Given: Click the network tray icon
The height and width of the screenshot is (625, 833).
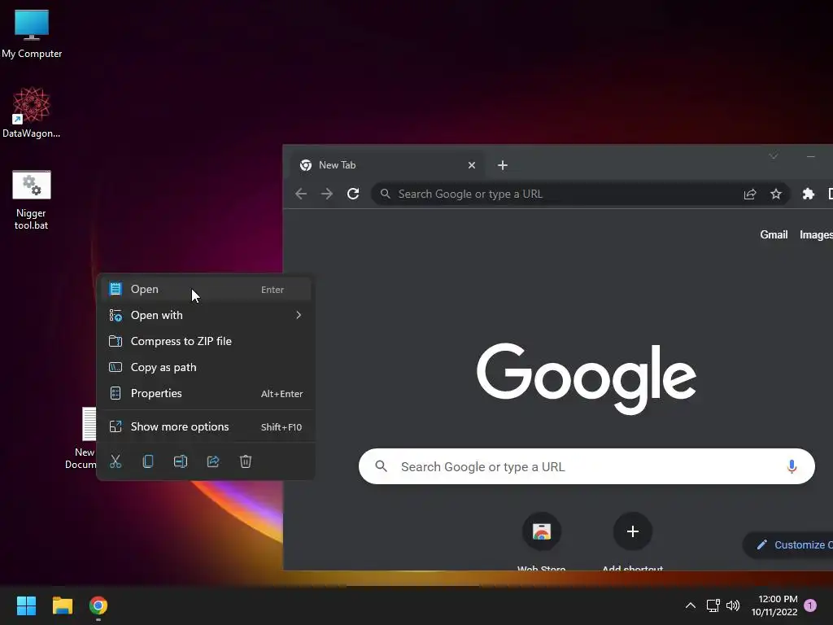Looking at the screenshot, I should (713, 605).
